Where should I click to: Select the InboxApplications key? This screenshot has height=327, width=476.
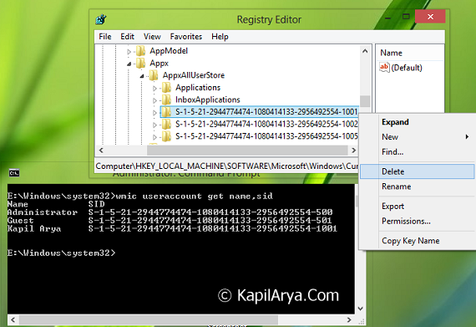(208, 100)
